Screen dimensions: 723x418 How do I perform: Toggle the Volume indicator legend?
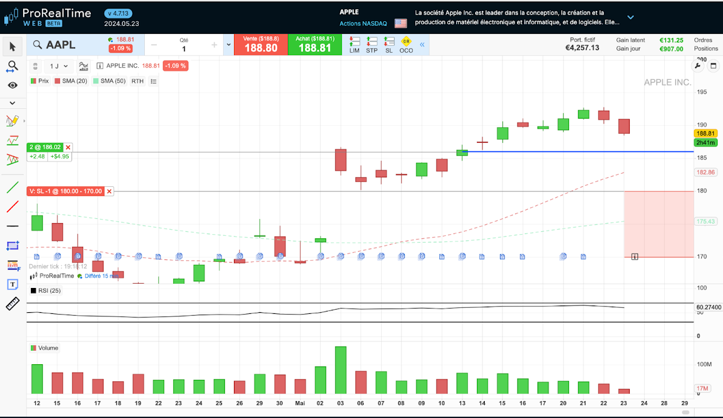click(x=44, y=348)
